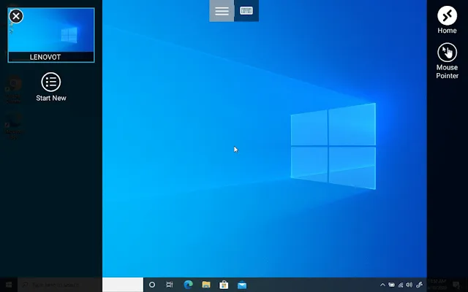Toggle Mouse Pointer input mode
This screenshot has height=292, width=468.
click(x=447, y=61)
